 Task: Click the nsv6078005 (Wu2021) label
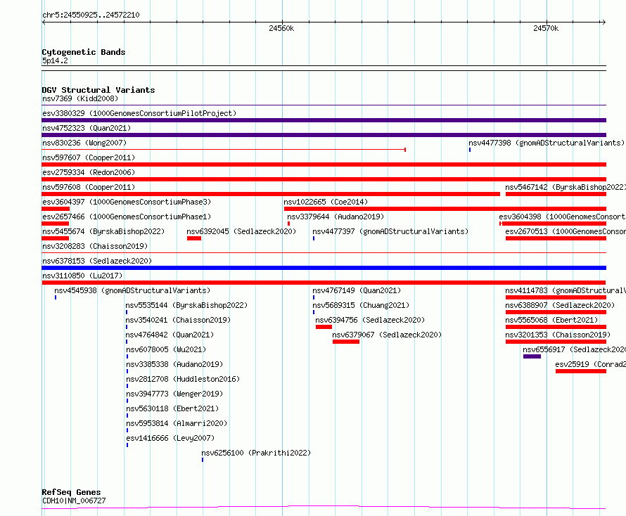tap(166, 349)
